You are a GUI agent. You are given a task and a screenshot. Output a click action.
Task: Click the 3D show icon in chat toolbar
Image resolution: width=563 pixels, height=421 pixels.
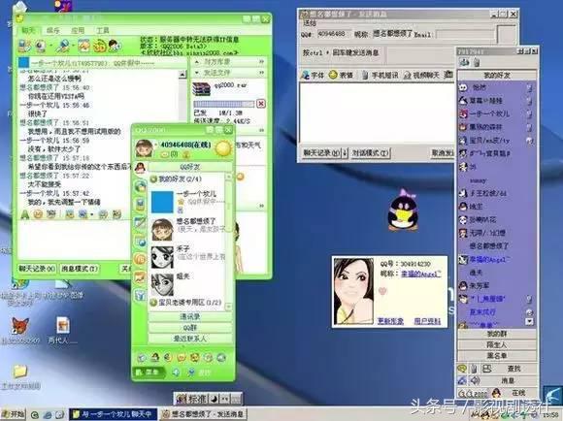pos(99,46)
